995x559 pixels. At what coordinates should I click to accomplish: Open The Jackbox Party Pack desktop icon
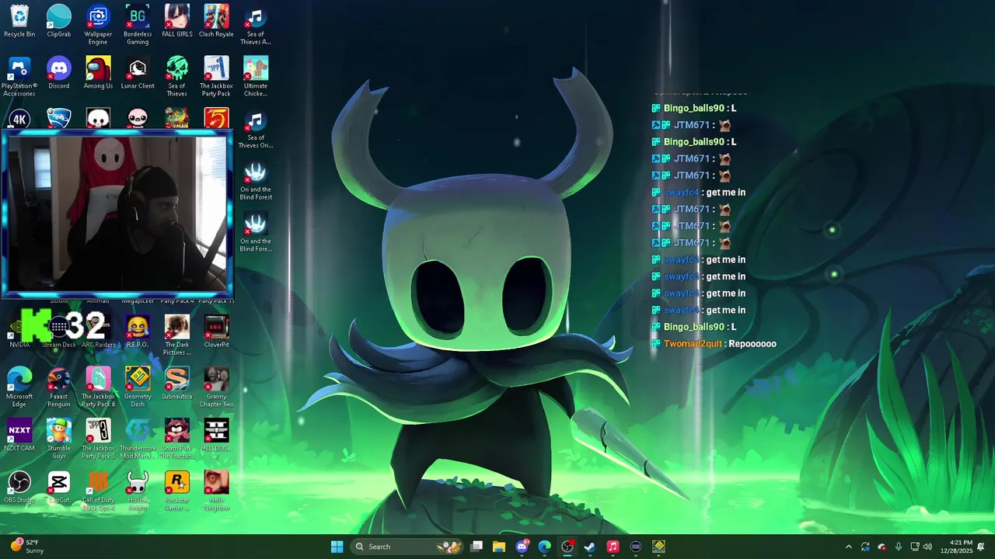point(216,76)
